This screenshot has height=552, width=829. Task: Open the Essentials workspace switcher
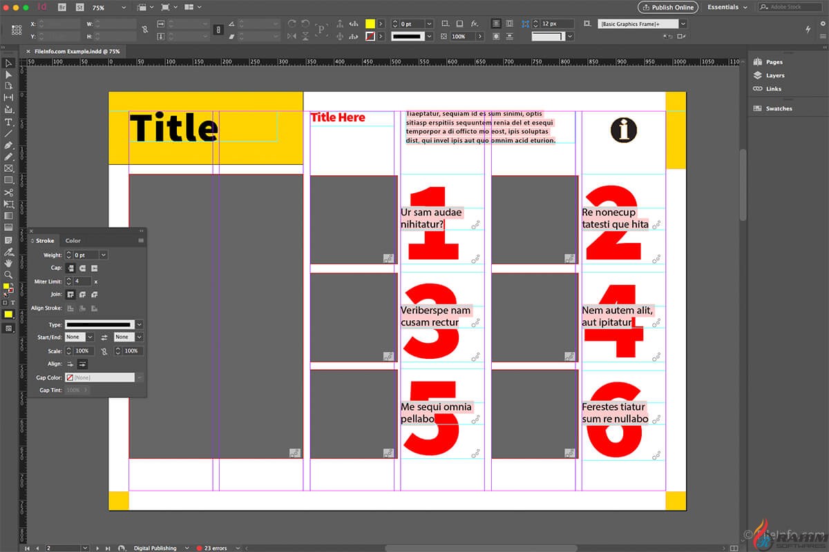coord(727,8)
